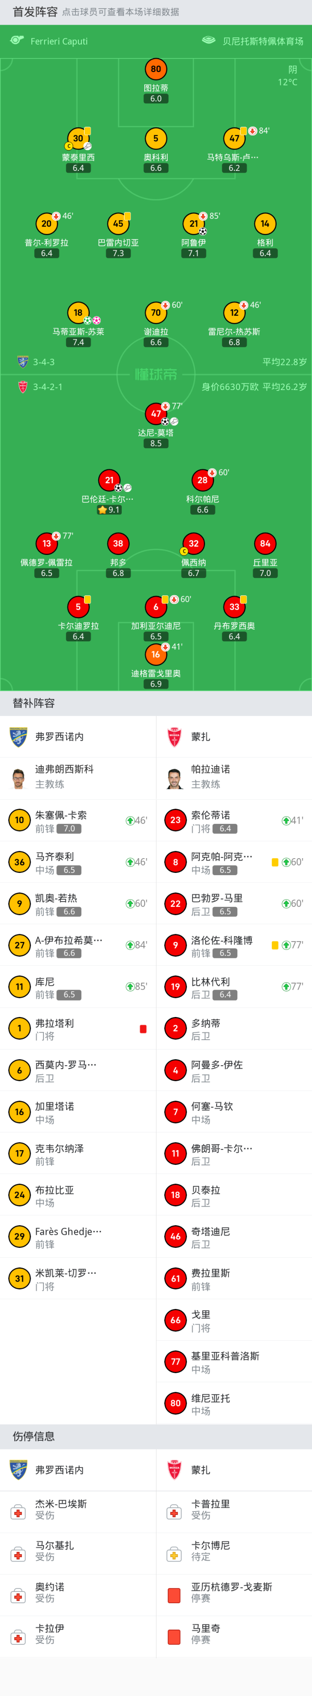The width and height of the screenshot is (312, 1696).
Task: View coach 帕拉迪诺 profile photo
Action: [x=175, y=777]
